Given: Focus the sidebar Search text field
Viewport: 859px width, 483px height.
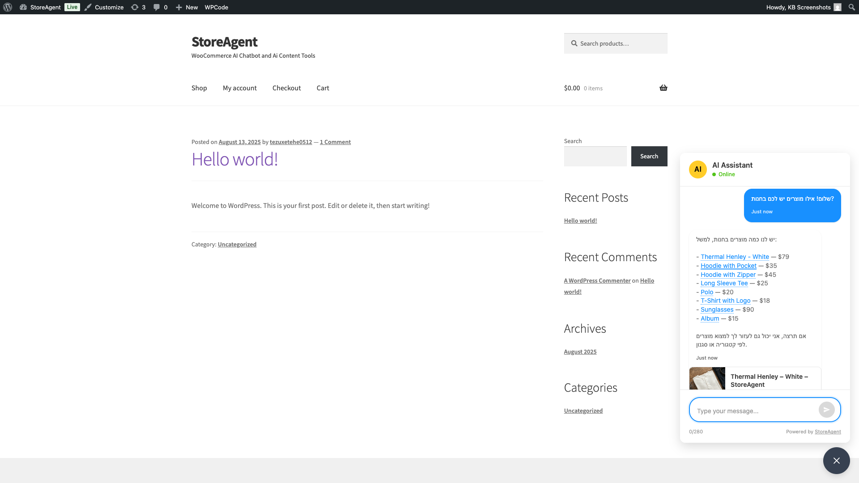Looking at the screenshot, I should [x=595, y=156].
